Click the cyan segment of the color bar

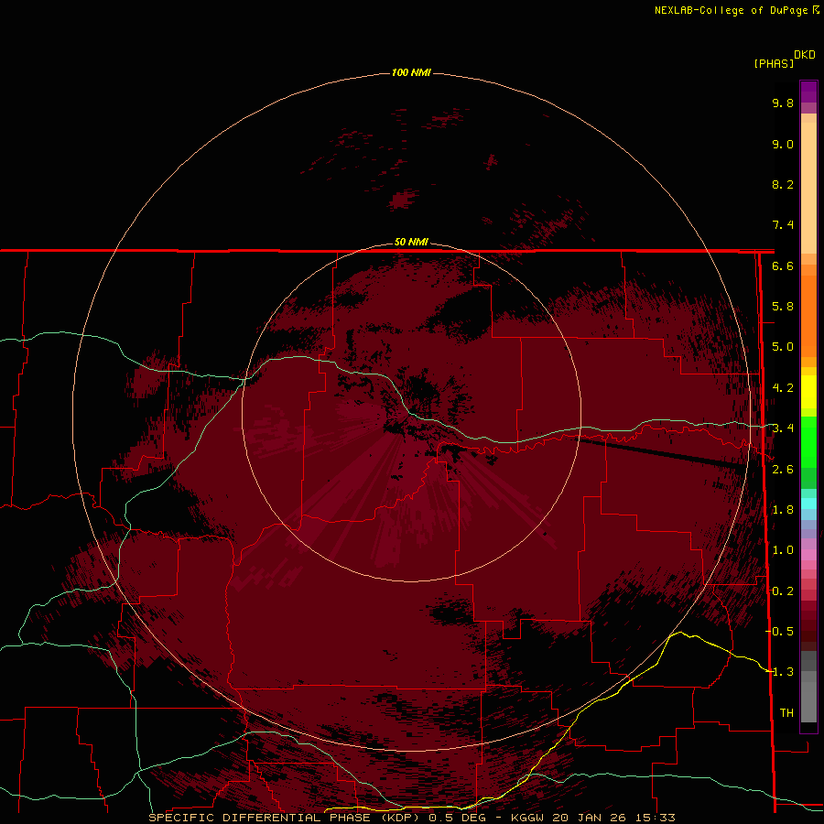(x=808, y=503)
